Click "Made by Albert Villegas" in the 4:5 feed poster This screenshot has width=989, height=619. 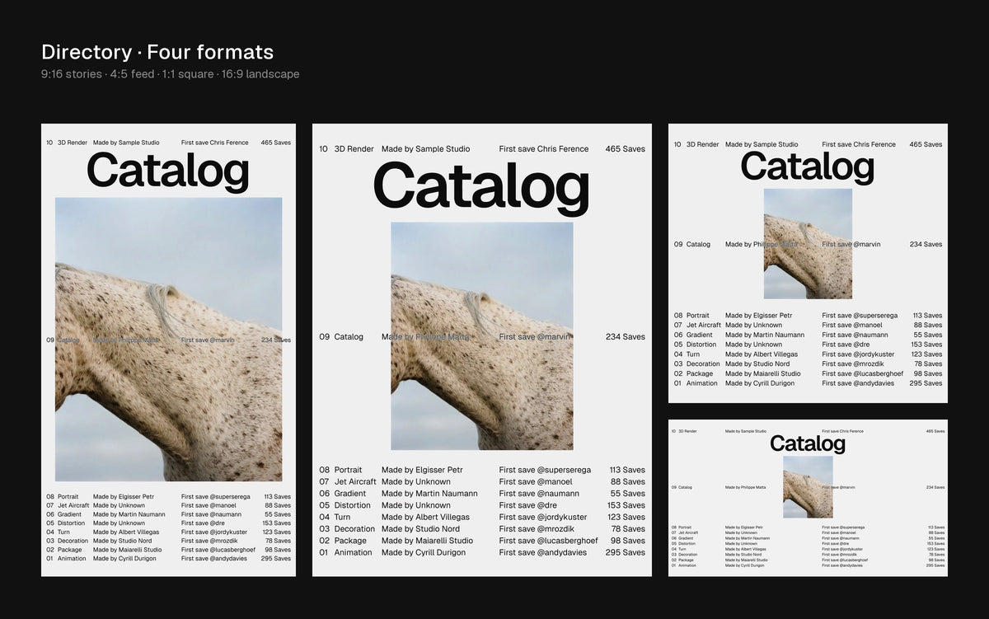tap(425, 517)
